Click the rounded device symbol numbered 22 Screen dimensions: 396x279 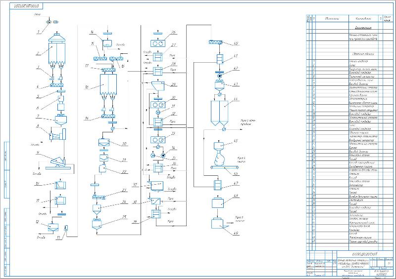(102, 168)
